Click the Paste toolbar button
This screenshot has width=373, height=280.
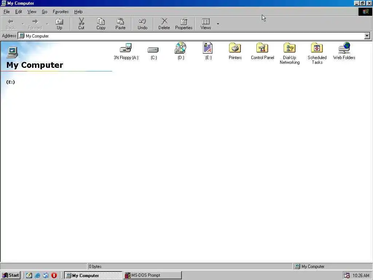120,24
